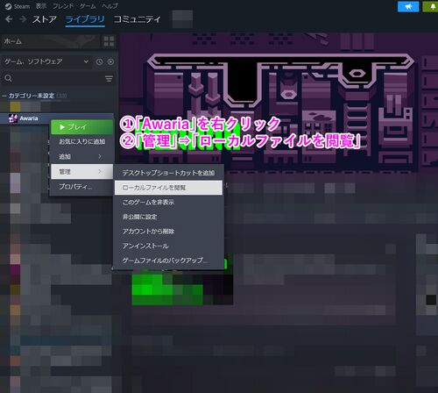The height and width of the screenshot is (393, 438).
Task: Go to ホーム in the library sidebar
Action: [50, 41]
